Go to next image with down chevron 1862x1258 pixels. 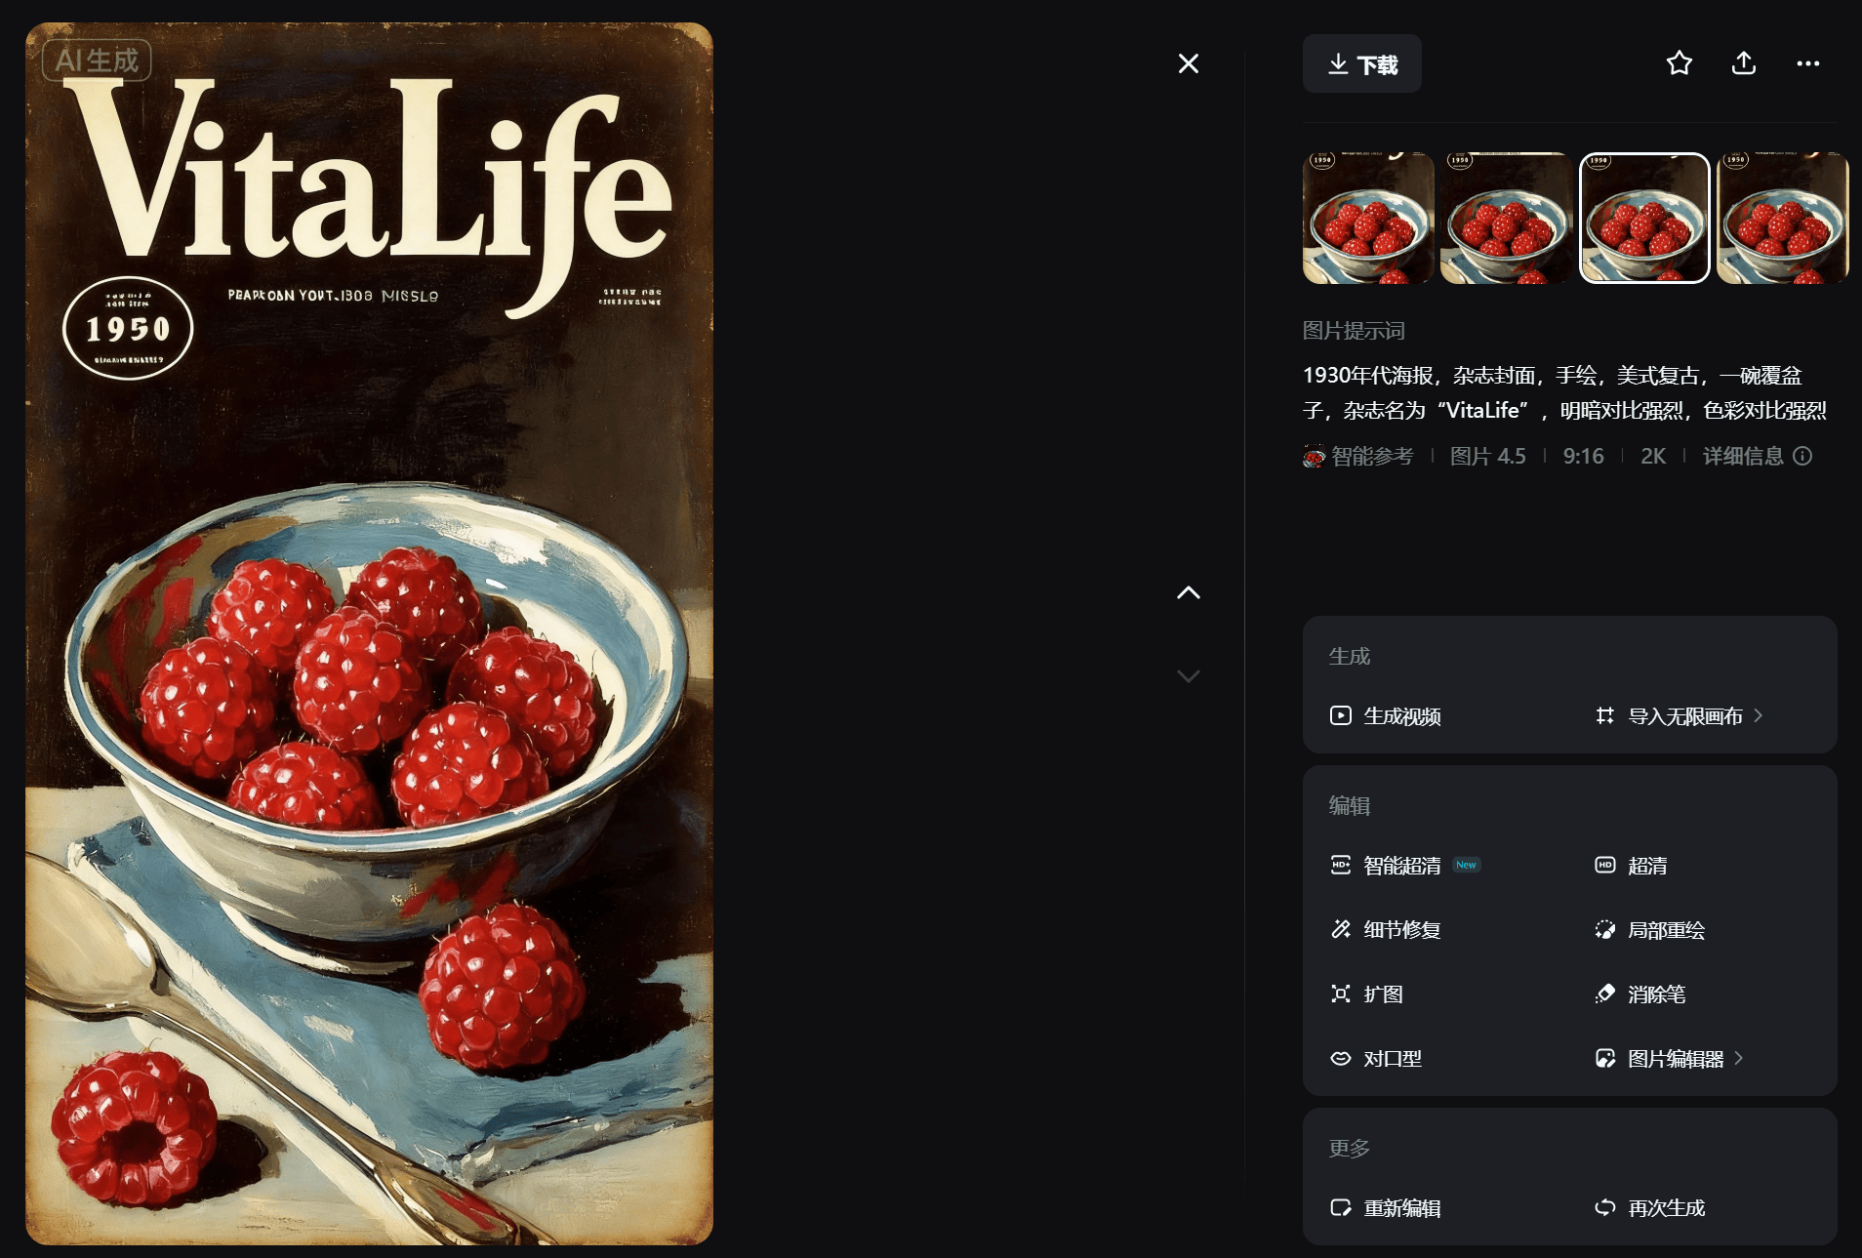[x=1188, y=675]
